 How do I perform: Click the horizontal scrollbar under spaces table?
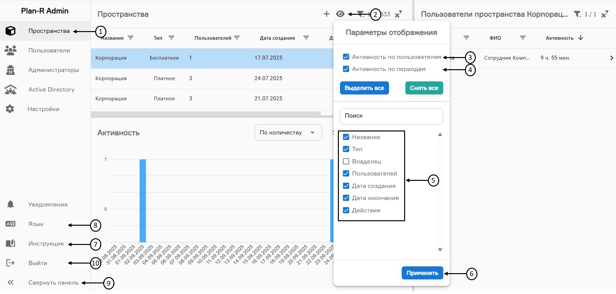[206, 113]
